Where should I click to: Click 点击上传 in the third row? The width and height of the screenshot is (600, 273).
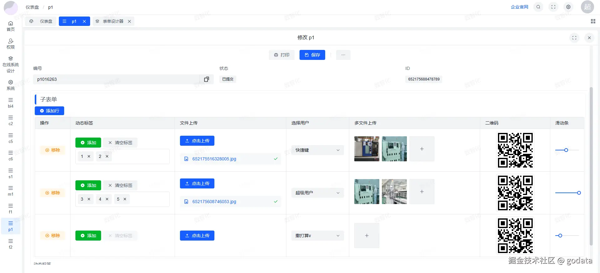pyautogui.click(x=197, y=236)
